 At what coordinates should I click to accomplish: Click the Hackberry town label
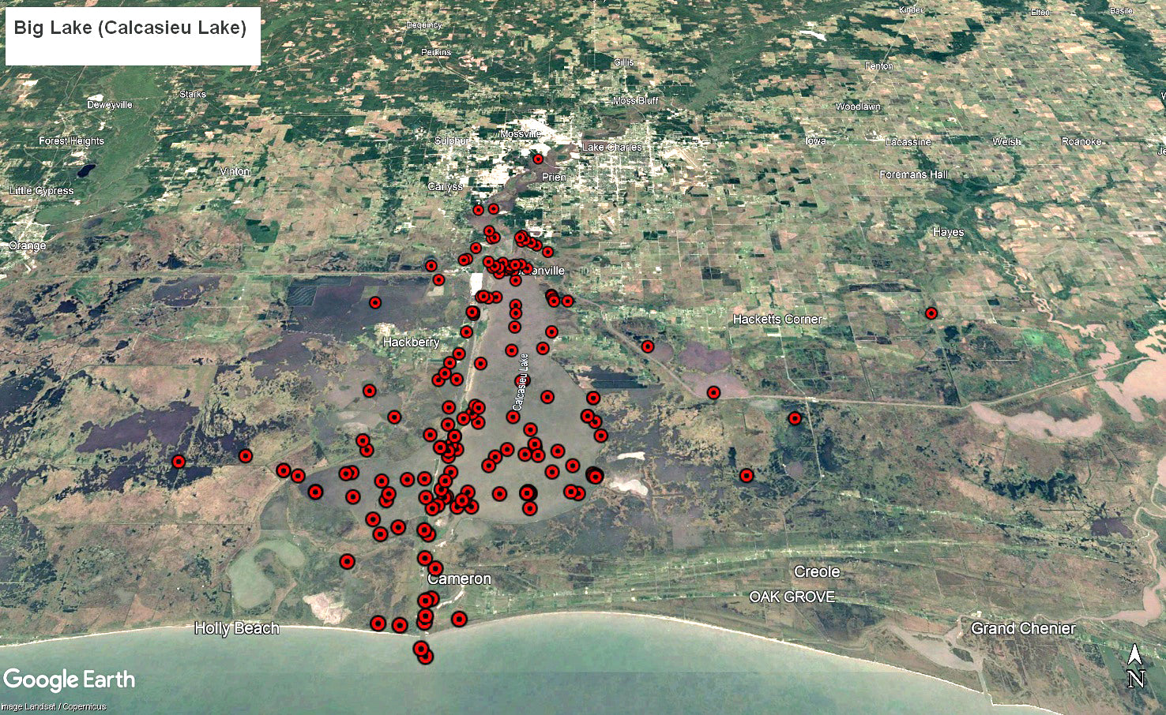[411, 343]
